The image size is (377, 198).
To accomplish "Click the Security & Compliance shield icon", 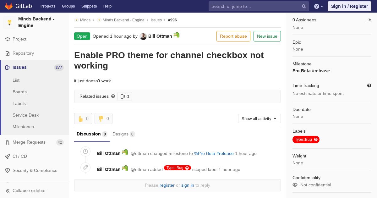I will [8, 171].
